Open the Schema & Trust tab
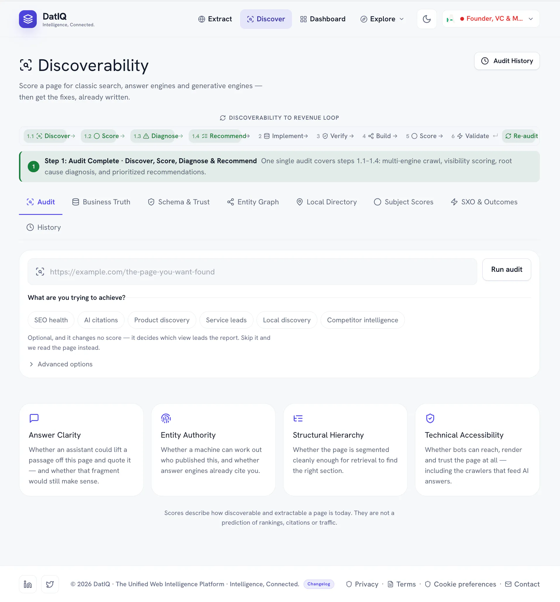This screenshot has height=602, width=560. 178,202
